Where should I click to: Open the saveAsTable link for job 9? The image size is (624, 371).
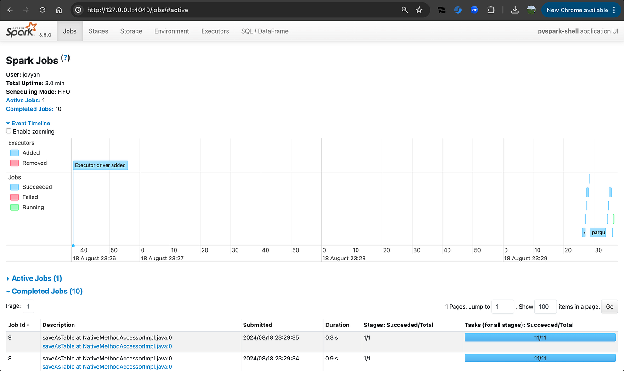tap(107, 346)
